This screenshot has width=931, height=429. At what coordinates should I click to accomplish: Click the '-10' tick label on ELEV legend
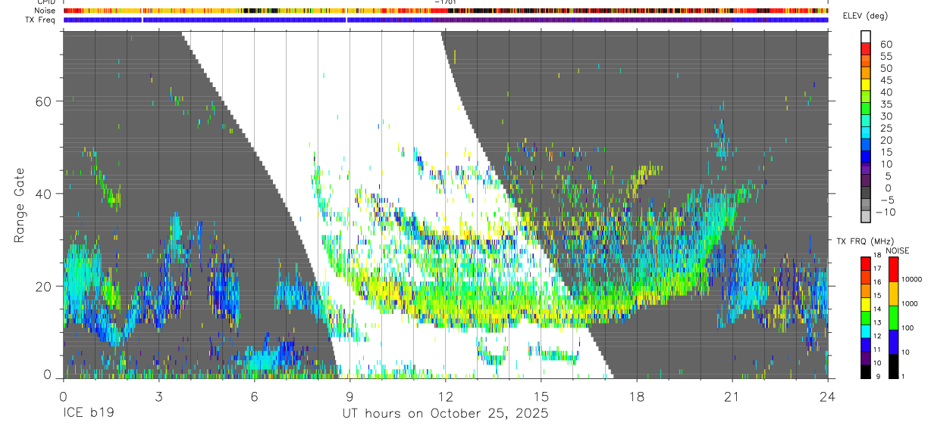click(x=886, y=212)
